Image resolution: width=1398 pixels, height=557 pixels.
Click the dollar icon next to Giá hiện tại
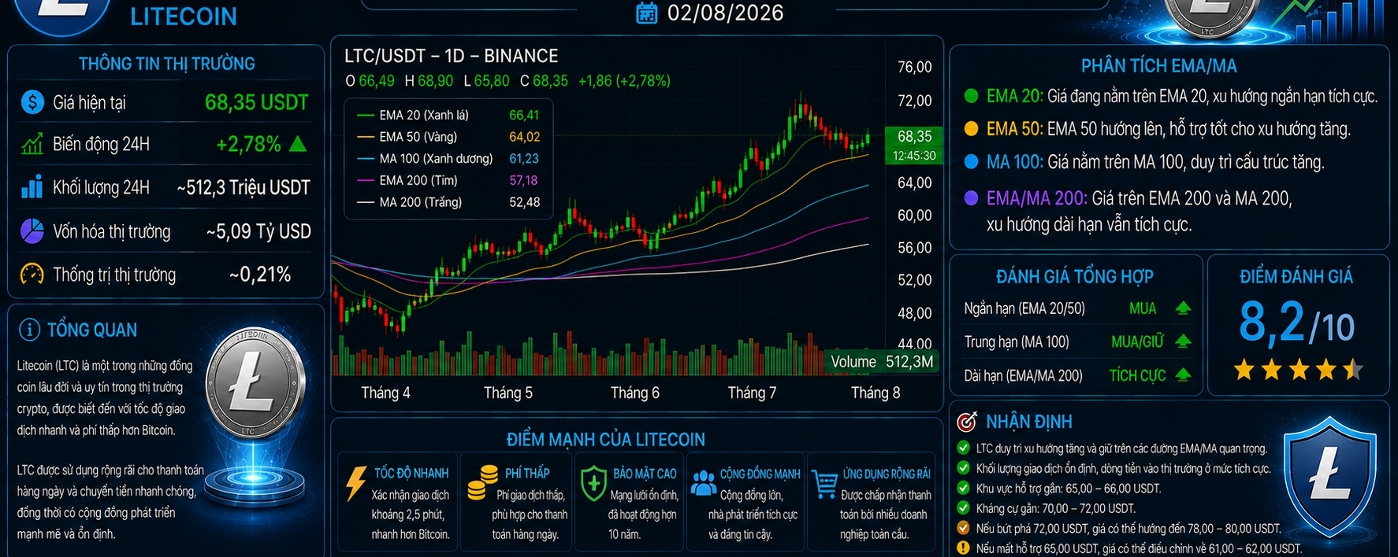pos(32,101)
